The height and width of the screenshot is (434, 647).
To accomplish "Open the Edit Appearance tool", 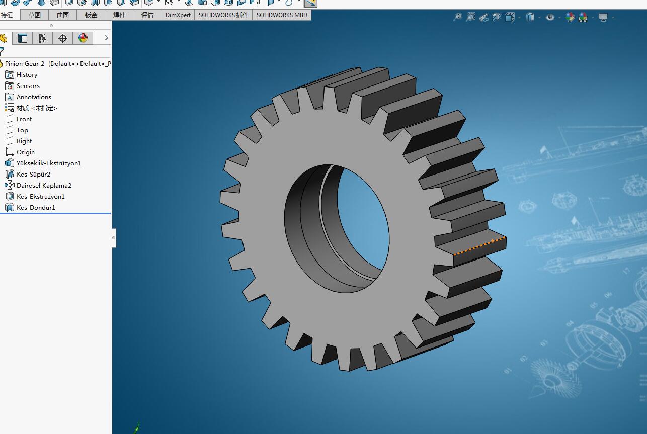I will (570, 17).
